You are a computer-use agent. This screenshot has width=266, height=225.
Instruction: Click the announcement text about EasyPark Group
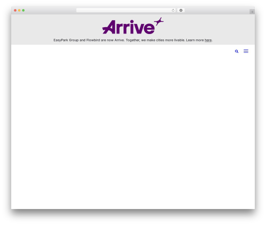pos(133,40)
